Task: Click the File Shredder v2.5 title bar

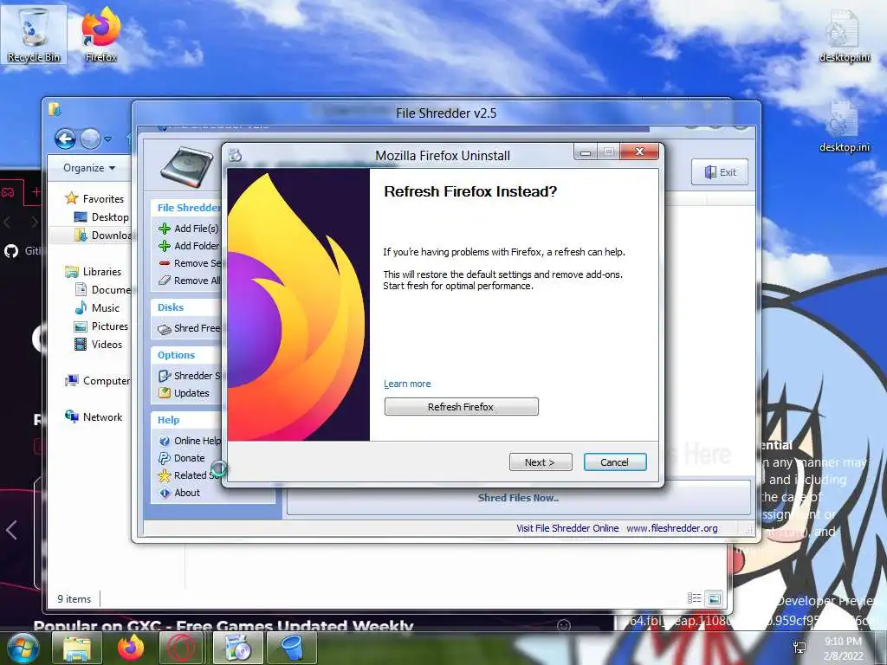Action: [x=446, y=113]
